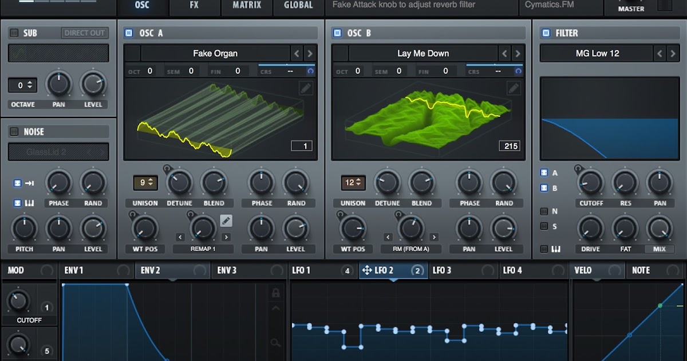The image size is (687, 361).
Task: Enable filter routing for sub S
Action: click(544, 226)
